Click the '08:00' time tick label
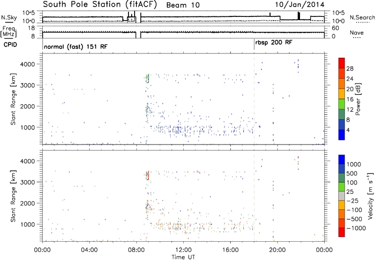The width and height of the screenshot is (375, 260). (x=136, y=250)
